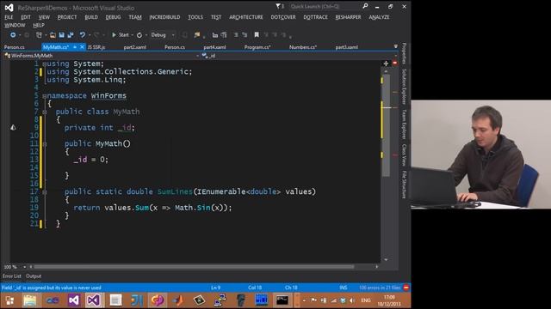Open the HELP menu
551x309 pixels.
coord(39,25)
